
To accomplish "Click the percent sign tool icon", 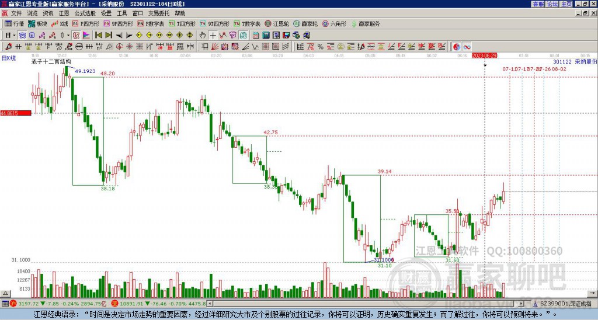I will coord(321,47).
